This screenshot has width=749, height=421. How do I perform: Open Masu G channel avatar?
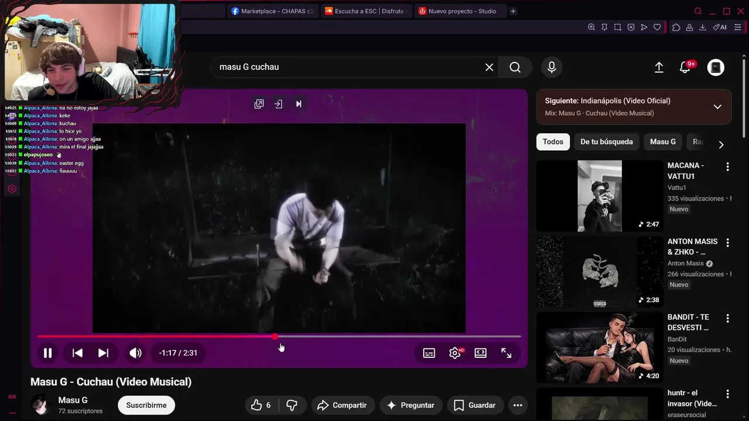click(40, 405)
